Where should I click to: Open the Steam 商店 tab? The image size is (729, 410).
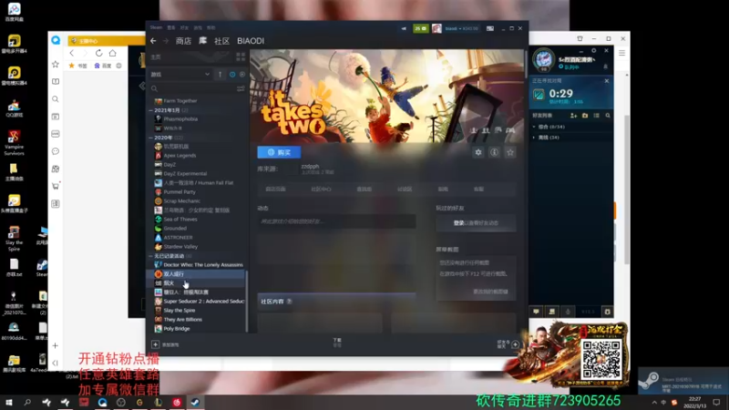tap(184, 41)
